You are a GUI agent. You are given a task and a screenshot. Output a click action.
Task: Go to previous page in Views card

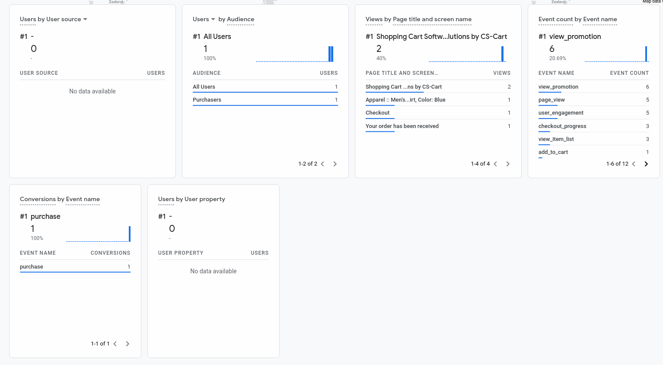click(495, 164)
